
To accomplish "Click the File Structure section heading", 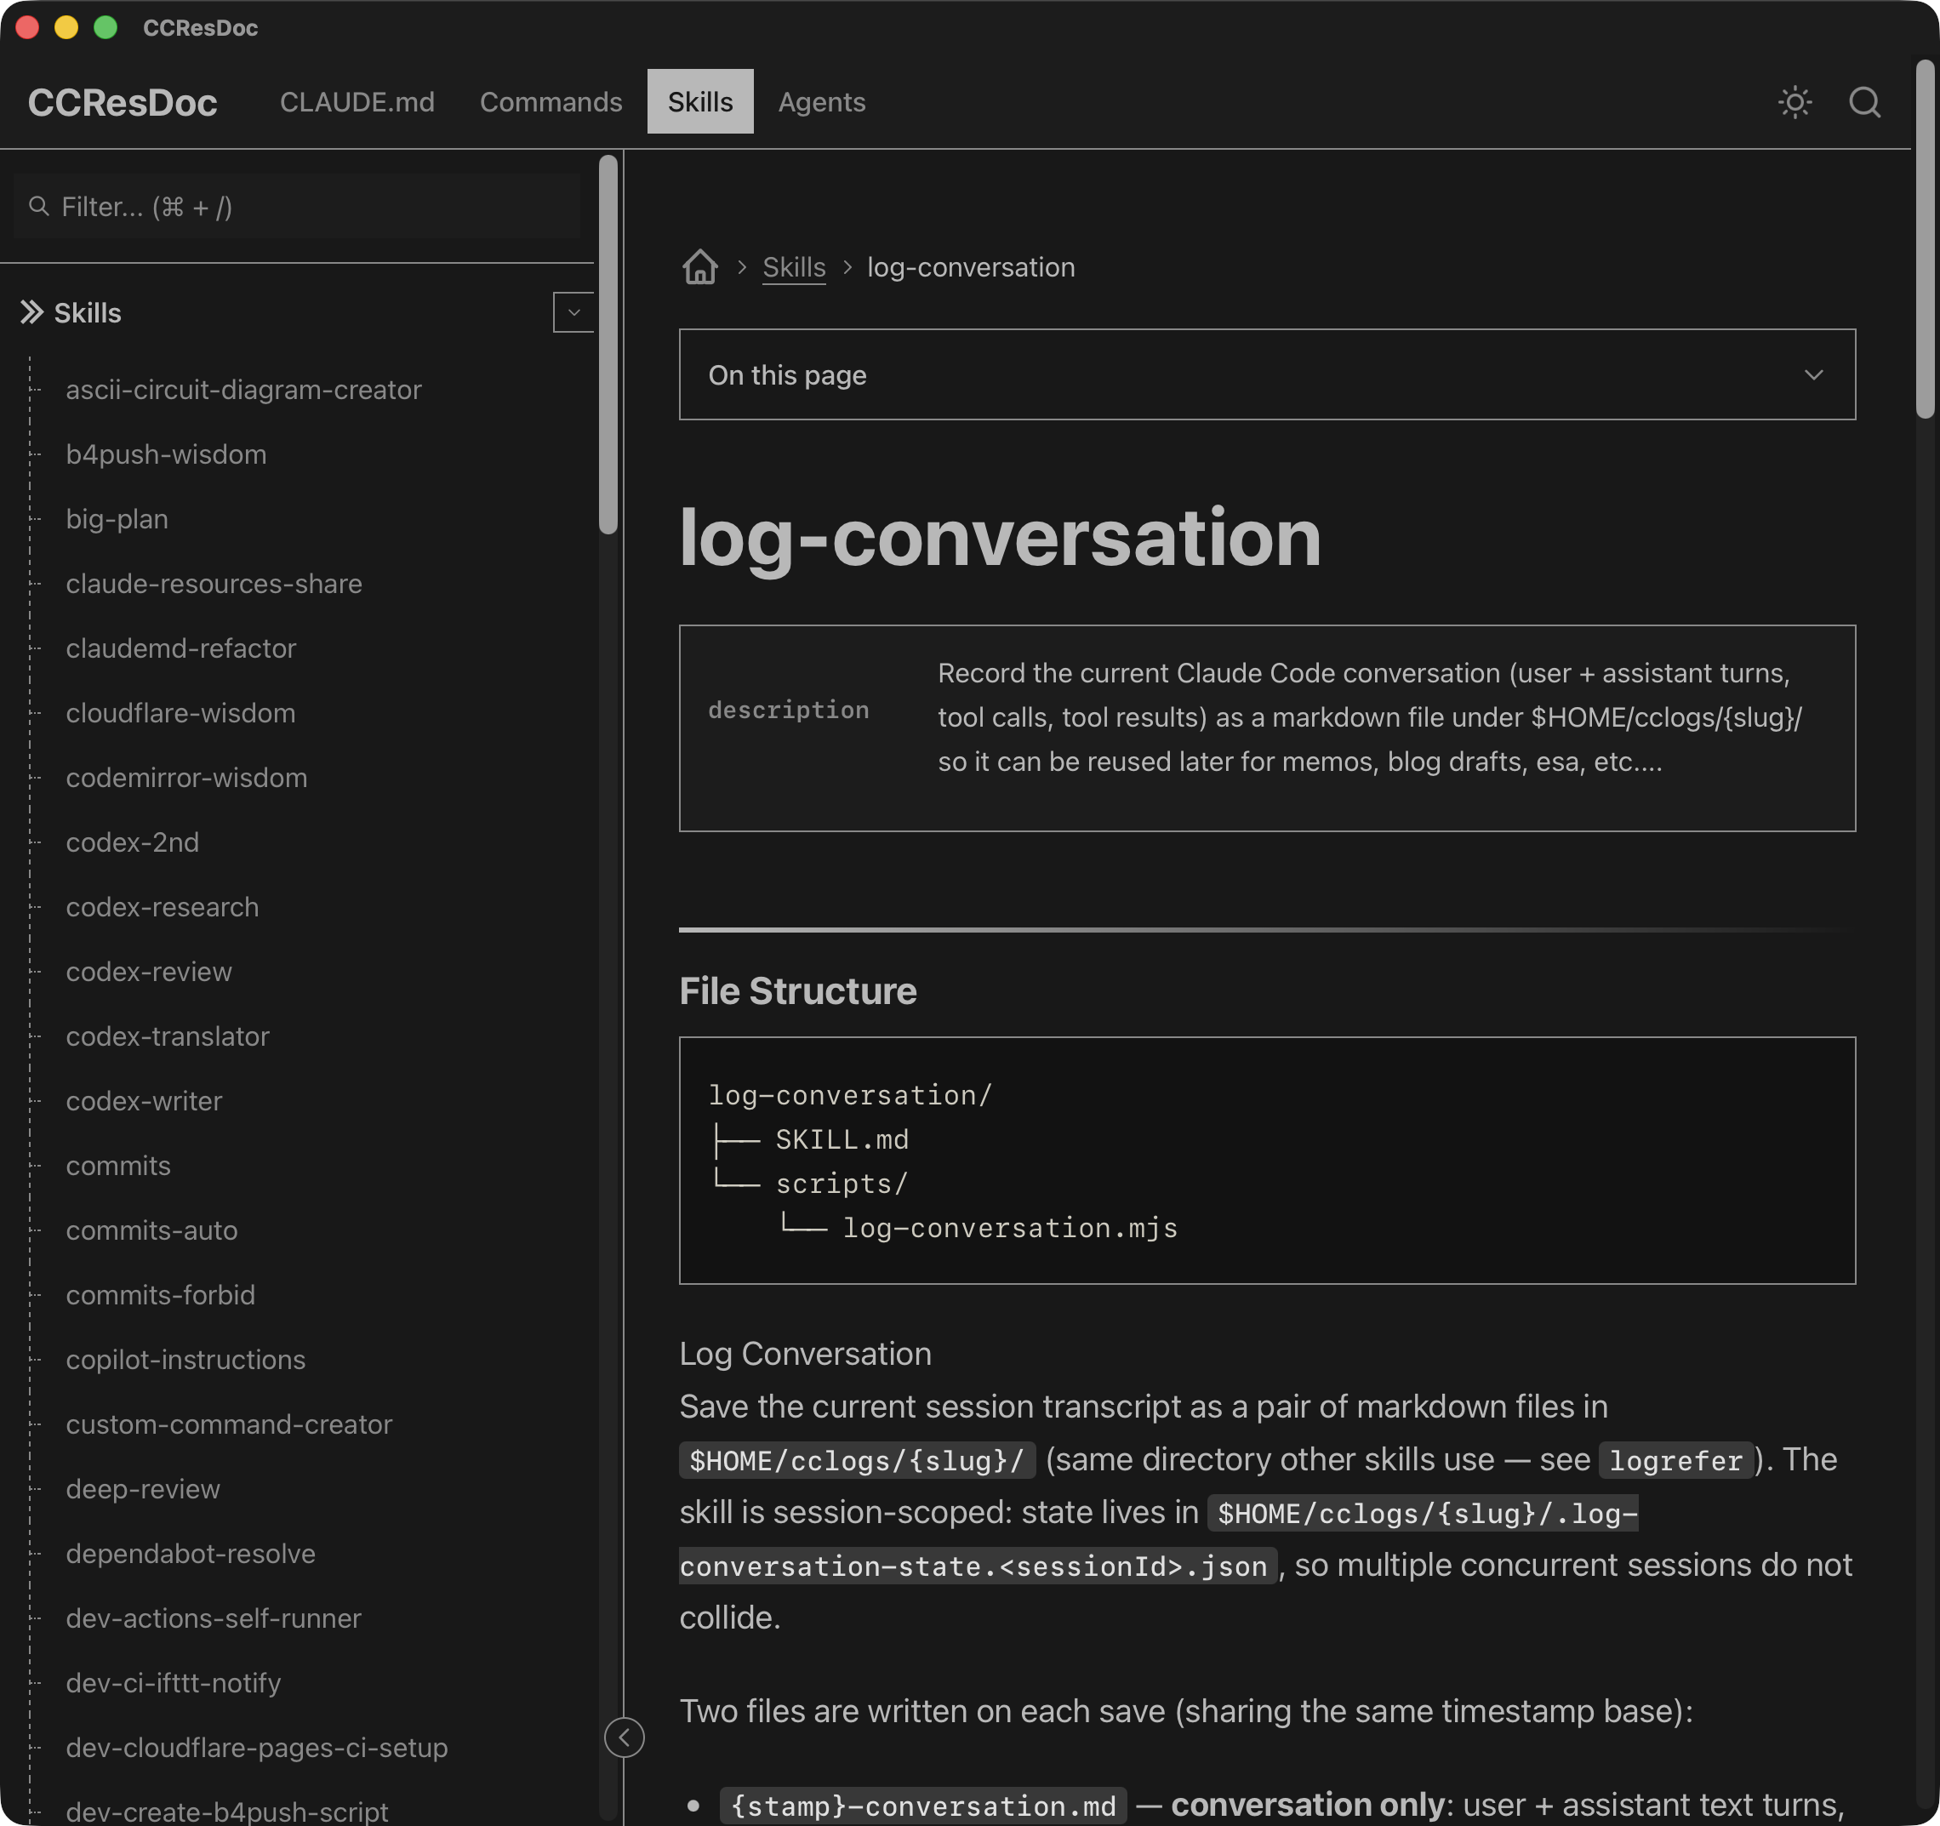I will [x=797, y=990].
